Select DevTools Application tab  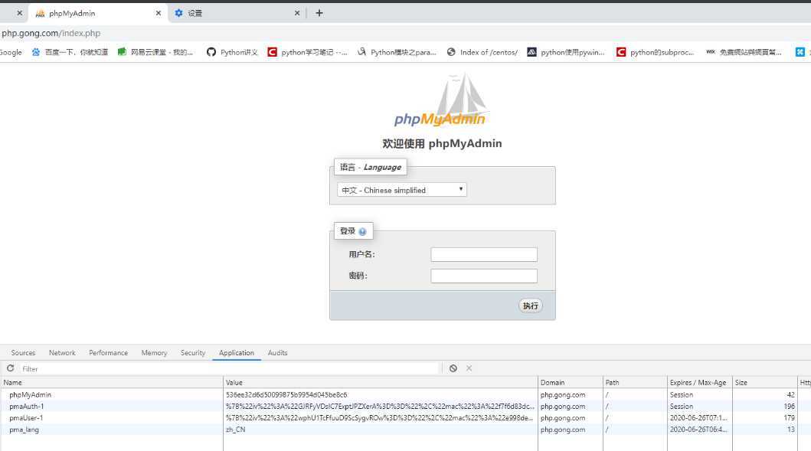coord(237,353)
